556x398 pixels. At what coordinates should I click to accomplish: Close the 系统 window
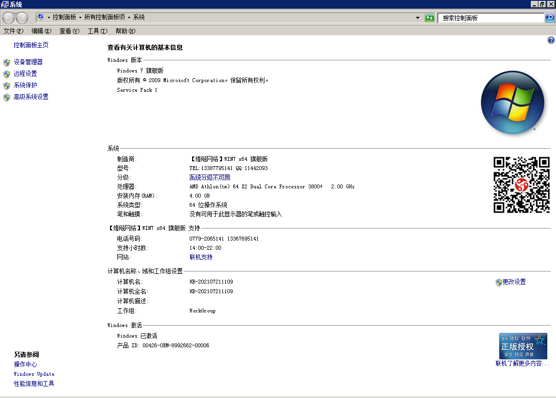pyautogui.click(x=551, y=4)
